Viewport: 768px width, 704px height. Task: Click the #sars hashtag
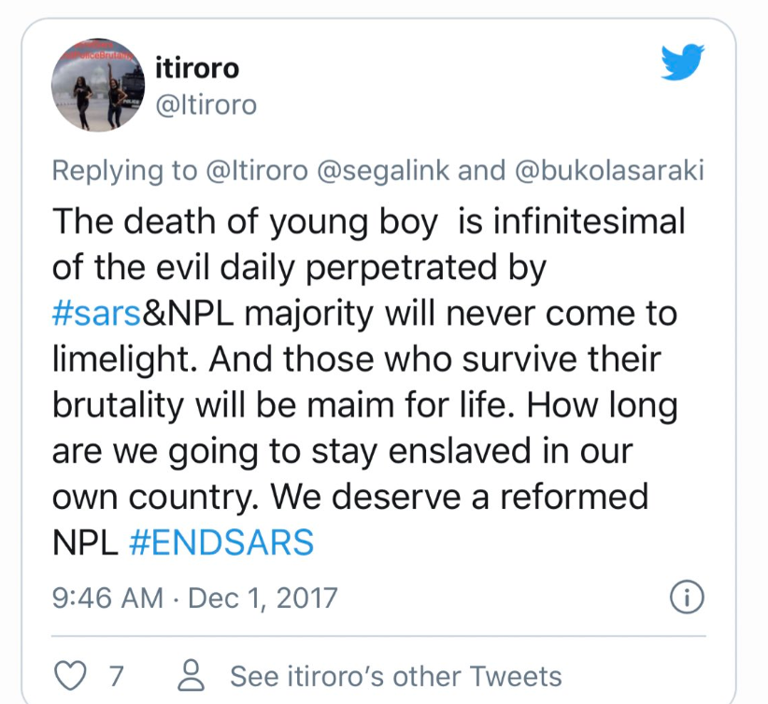[x=97, y=314]
